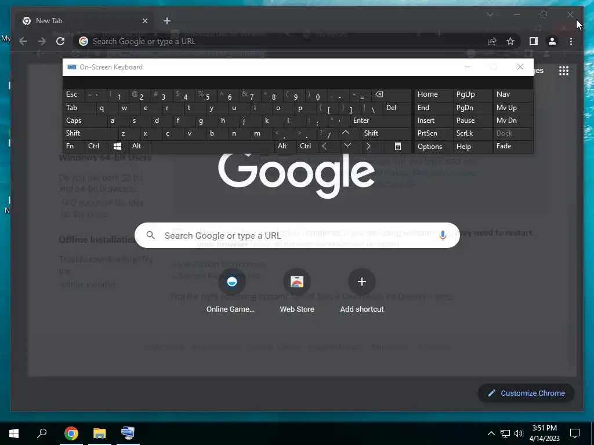Viewport: 594px width, 445px height.
Task: Toggle the left Shift key on On-Screen Keyboard
Action: [90, 133]
